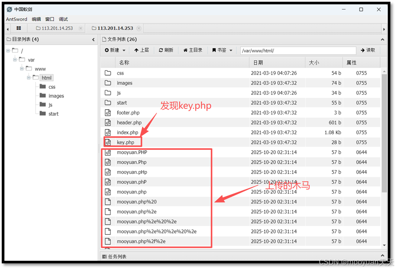This screenshot has width=396, height=269.
Task: Click the index.php file icon
Action: [x=108, y=132]
